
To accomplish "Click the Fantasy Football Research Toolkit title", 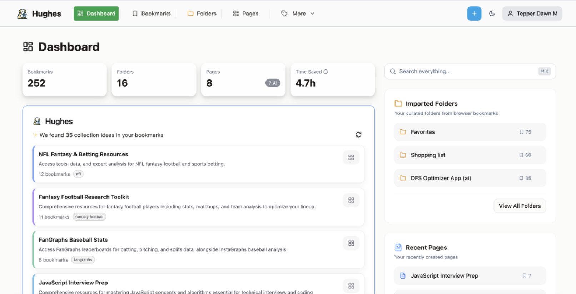I will click(x=84, y=197).
